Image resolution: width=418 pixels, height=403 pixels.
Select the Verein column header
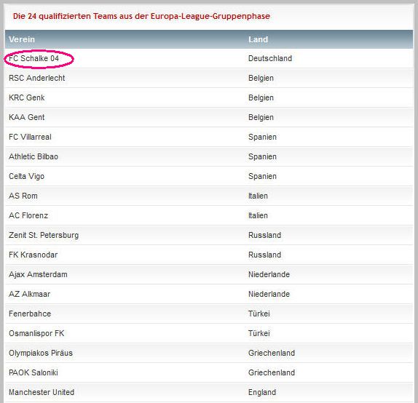22,39
